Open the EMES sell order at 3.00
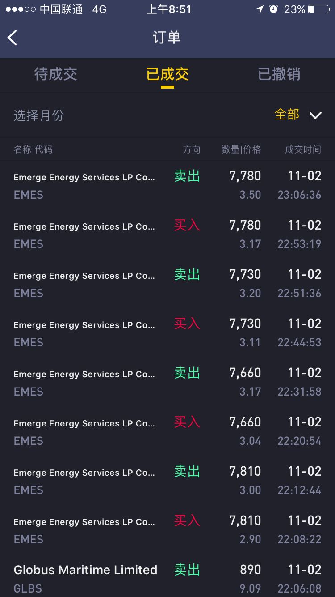This screenshot has height=597, width=335. tap(167, 481)
